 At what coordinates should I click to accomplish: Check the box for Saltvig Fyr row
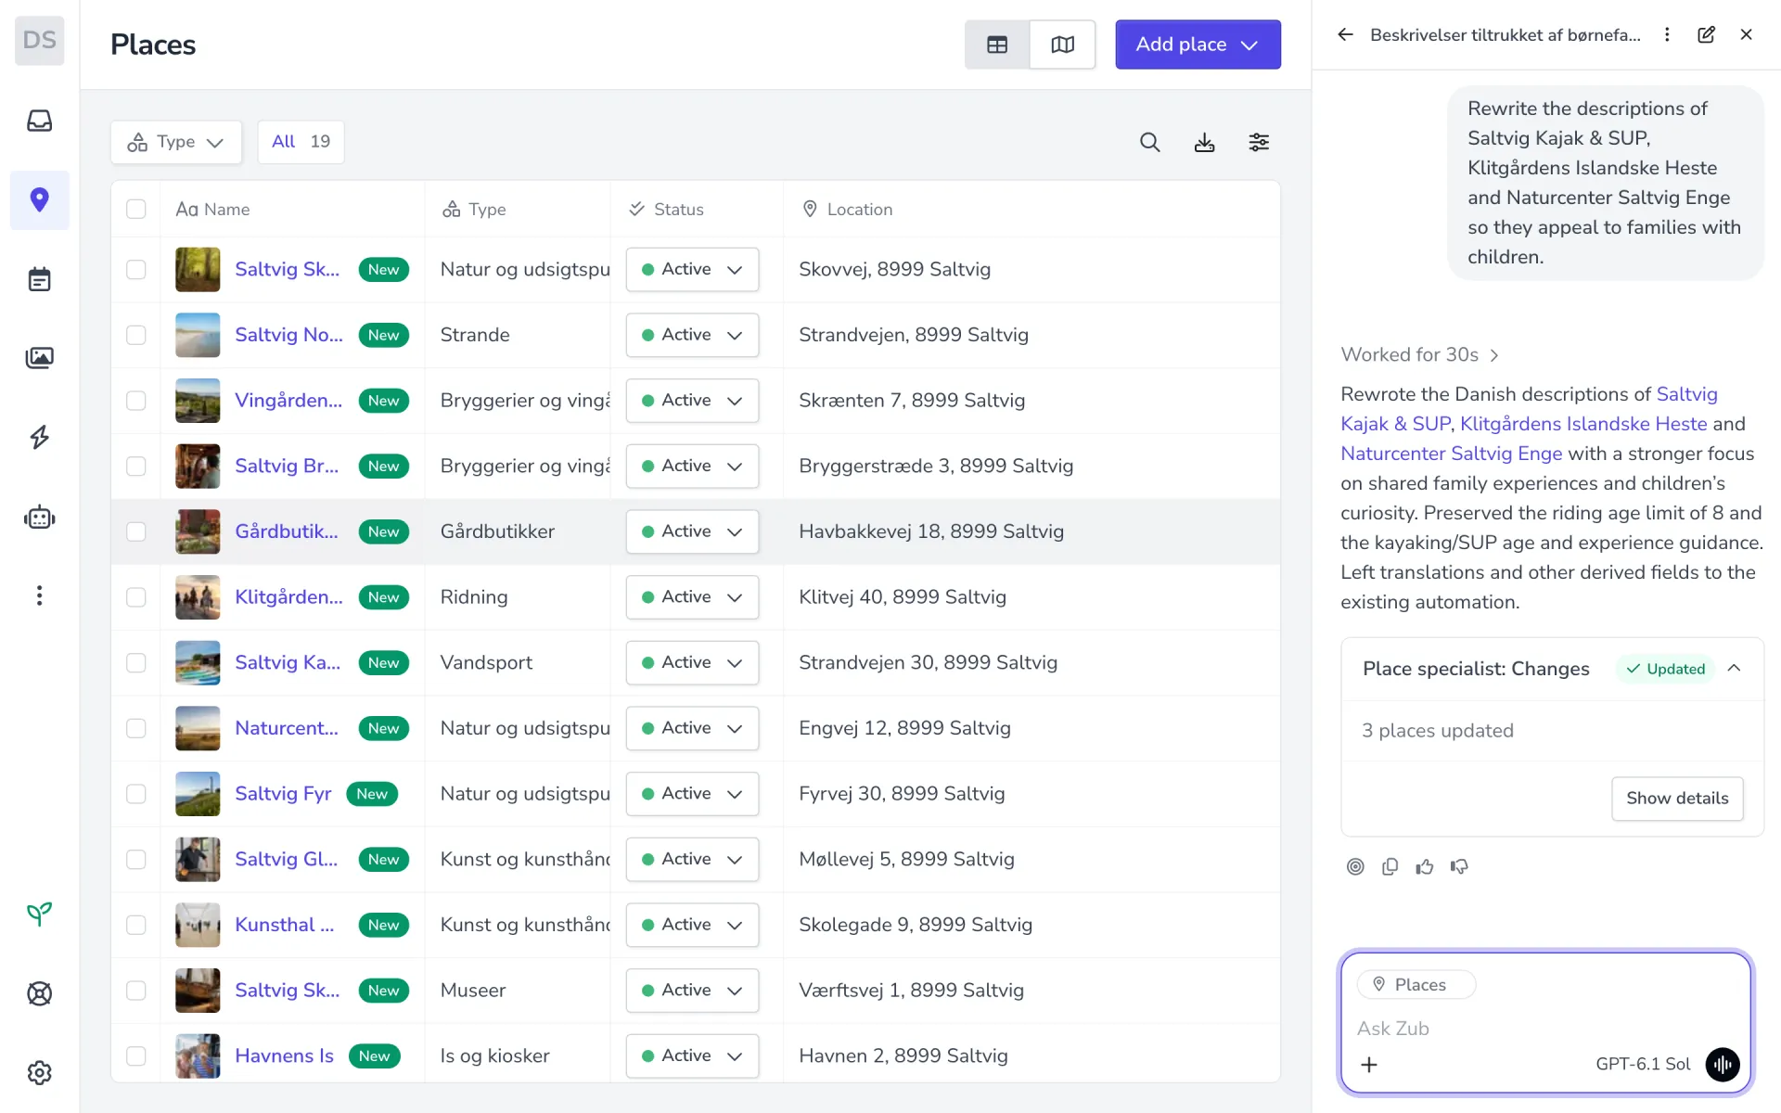coord(136,794)
